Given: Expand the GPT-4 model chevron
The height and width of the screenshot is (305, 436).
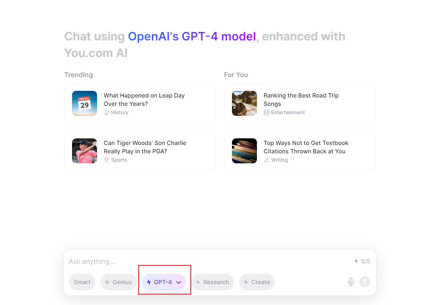Looking at the screenshot, I should [x=179, y=282].
